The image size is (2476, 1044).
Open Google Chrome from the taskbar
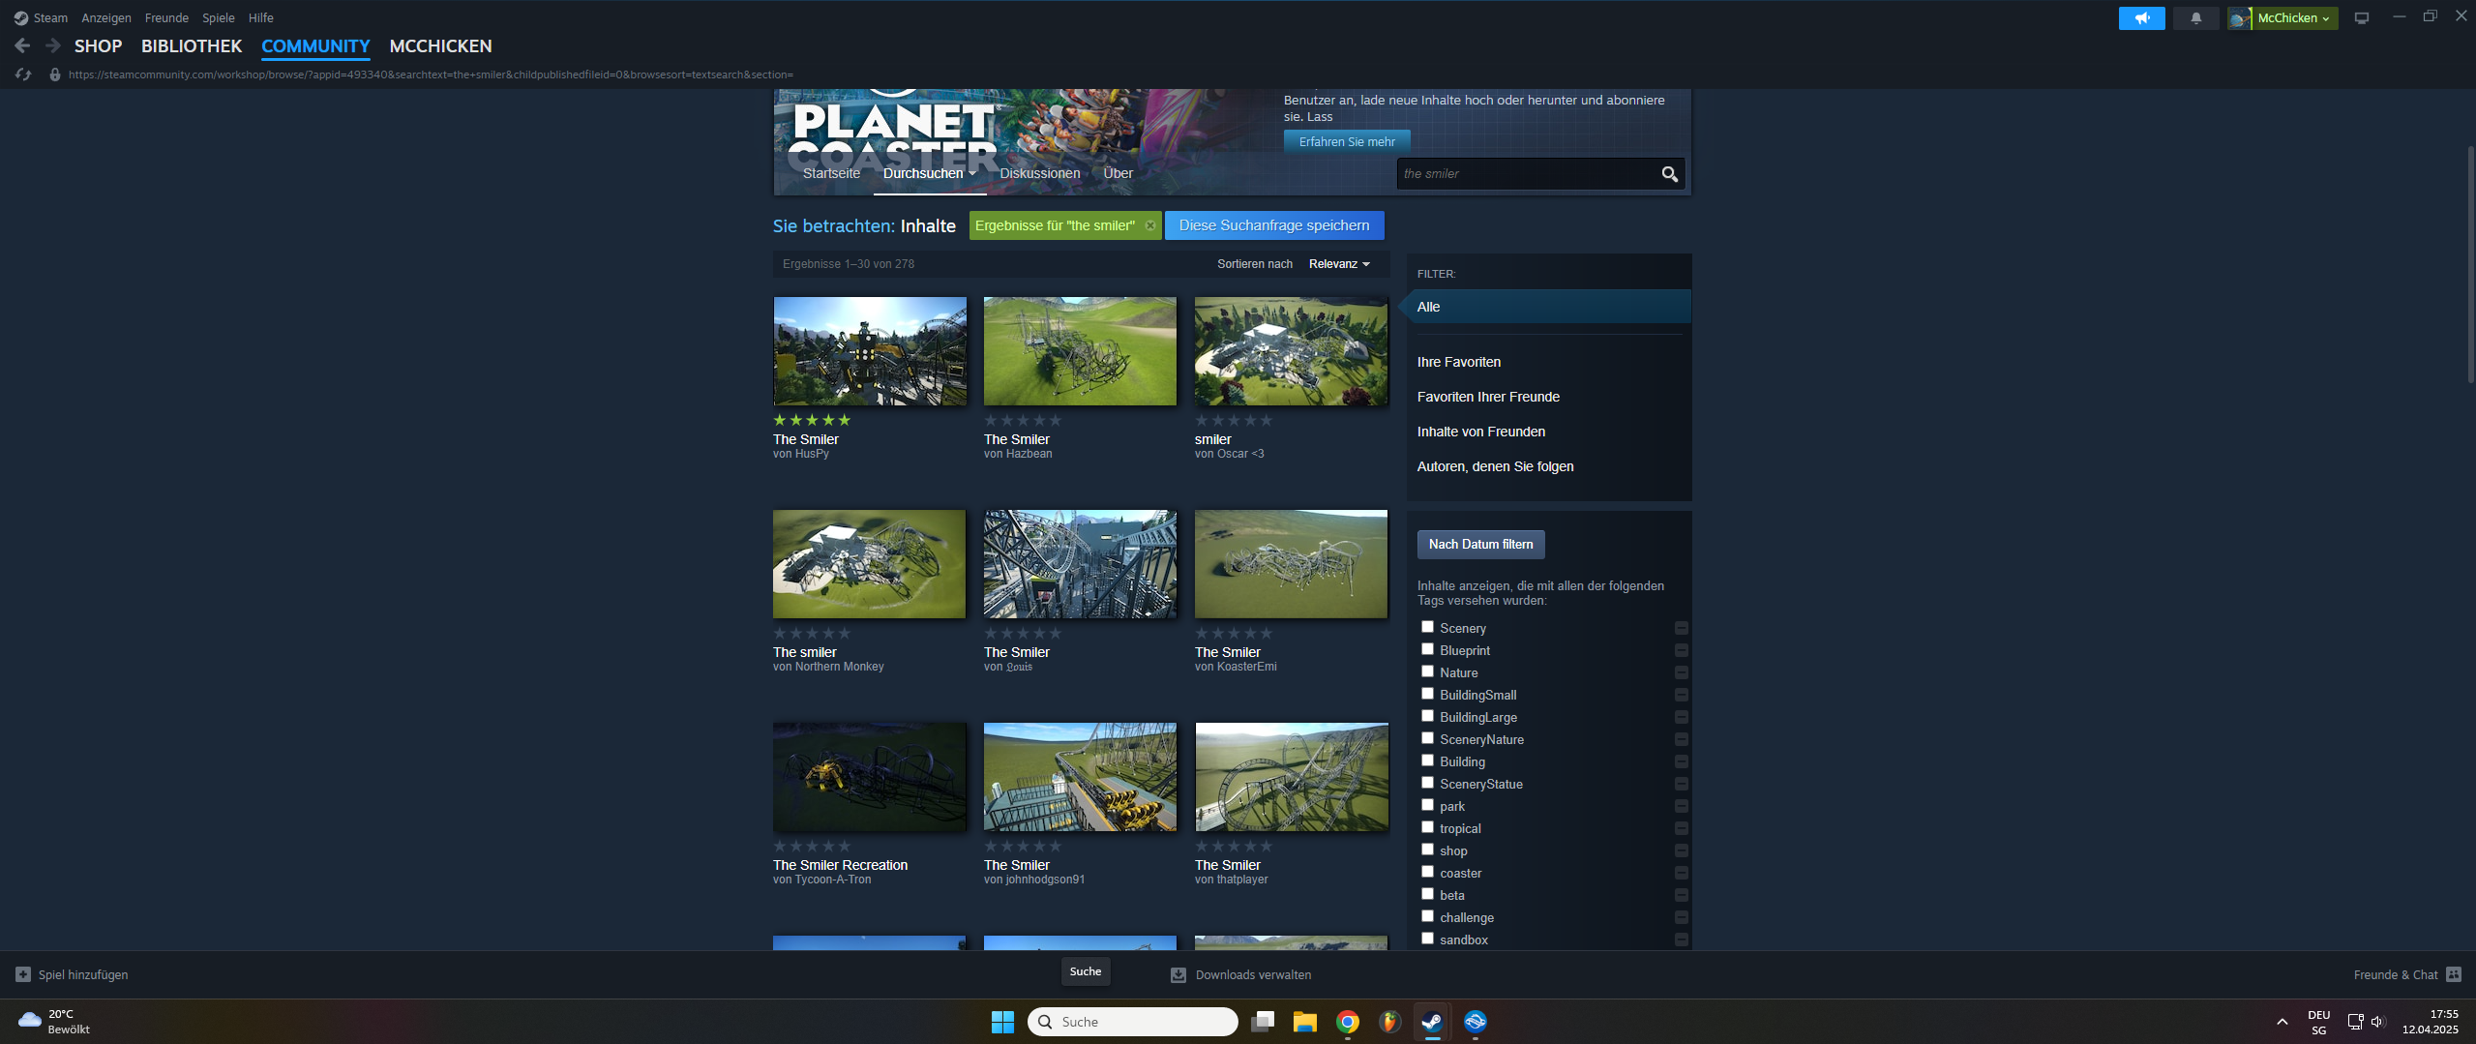tap(1347, 1022)
